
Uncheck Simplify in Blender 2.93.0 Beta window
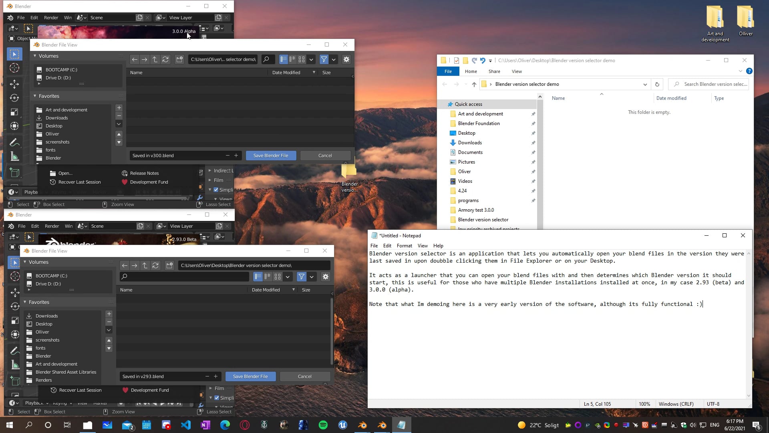217,398
